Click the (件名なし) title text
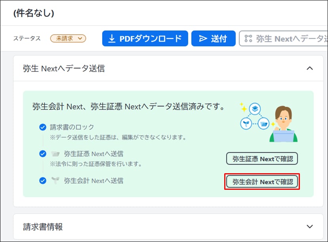The width and height of the screenshot is (328, 242). 34,13
